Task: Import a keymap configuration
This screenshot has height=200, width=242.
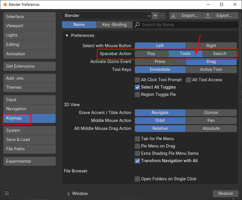Action: point(186,16)
